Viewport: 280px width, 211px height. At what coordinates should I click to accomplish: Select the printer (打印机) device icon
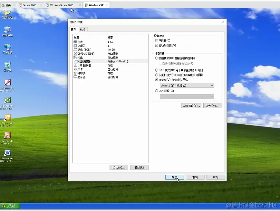tap(75, 73)
